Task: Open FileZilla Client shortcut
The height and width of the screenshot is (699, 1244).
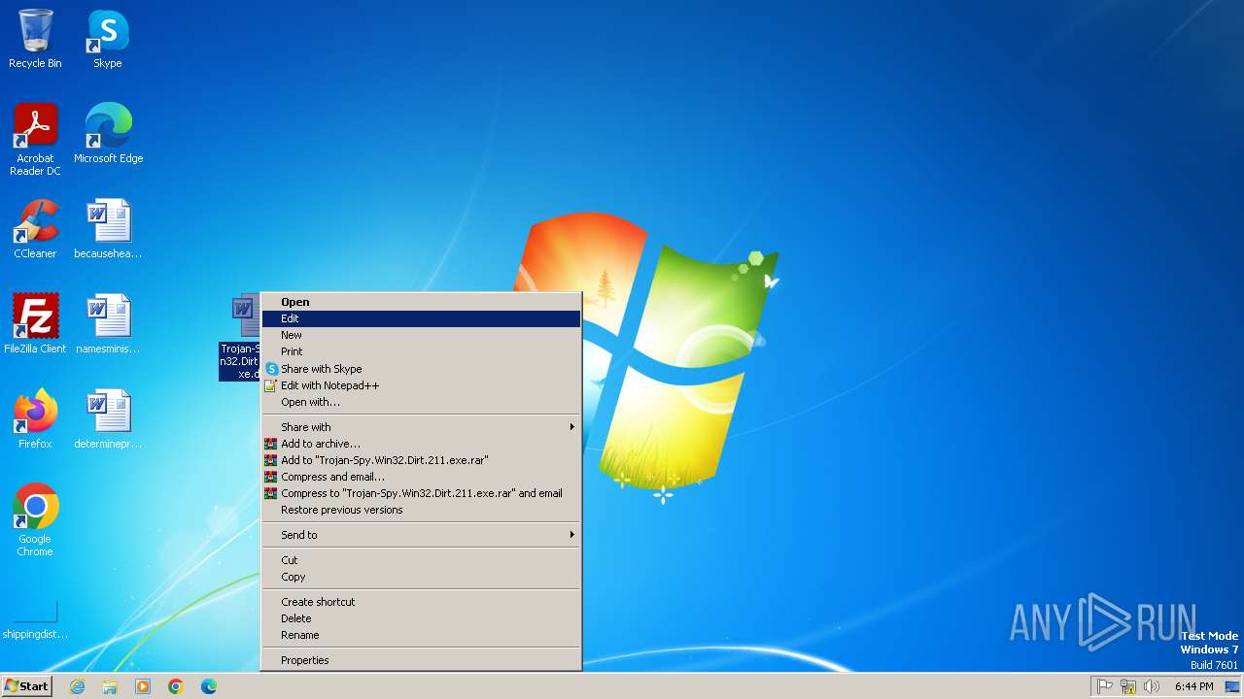Action: pyautogui.click(x=35, y=323)
